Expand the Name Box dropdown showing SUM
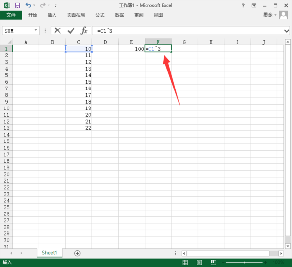The width and height of the screenshot is (292, 267). 36,31
